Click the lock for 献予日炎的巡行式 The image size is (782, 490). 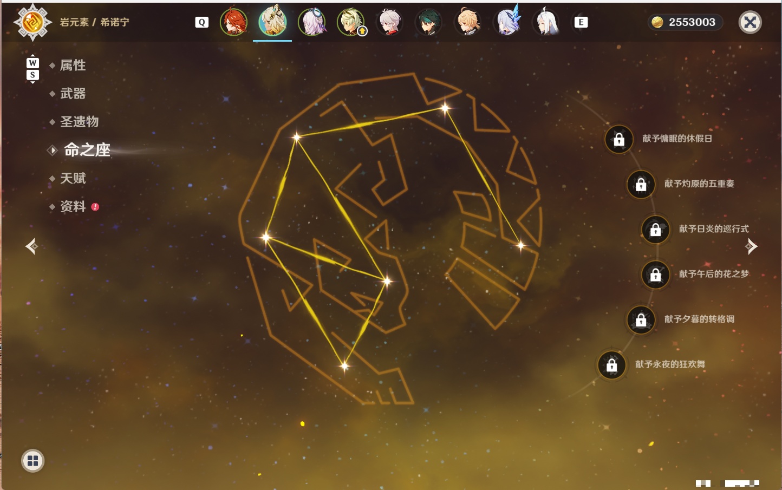pyautogui.click(x=656, y=229)
